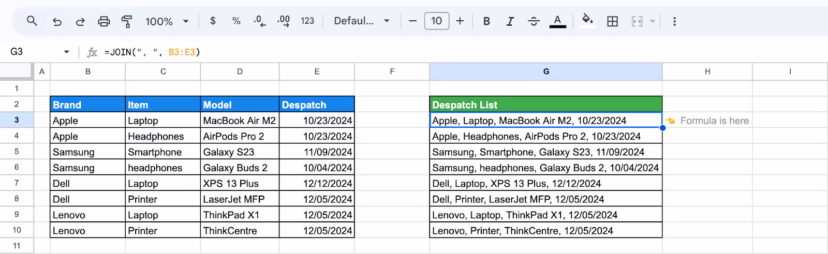Open the text color picker

(x=557, y=21)
